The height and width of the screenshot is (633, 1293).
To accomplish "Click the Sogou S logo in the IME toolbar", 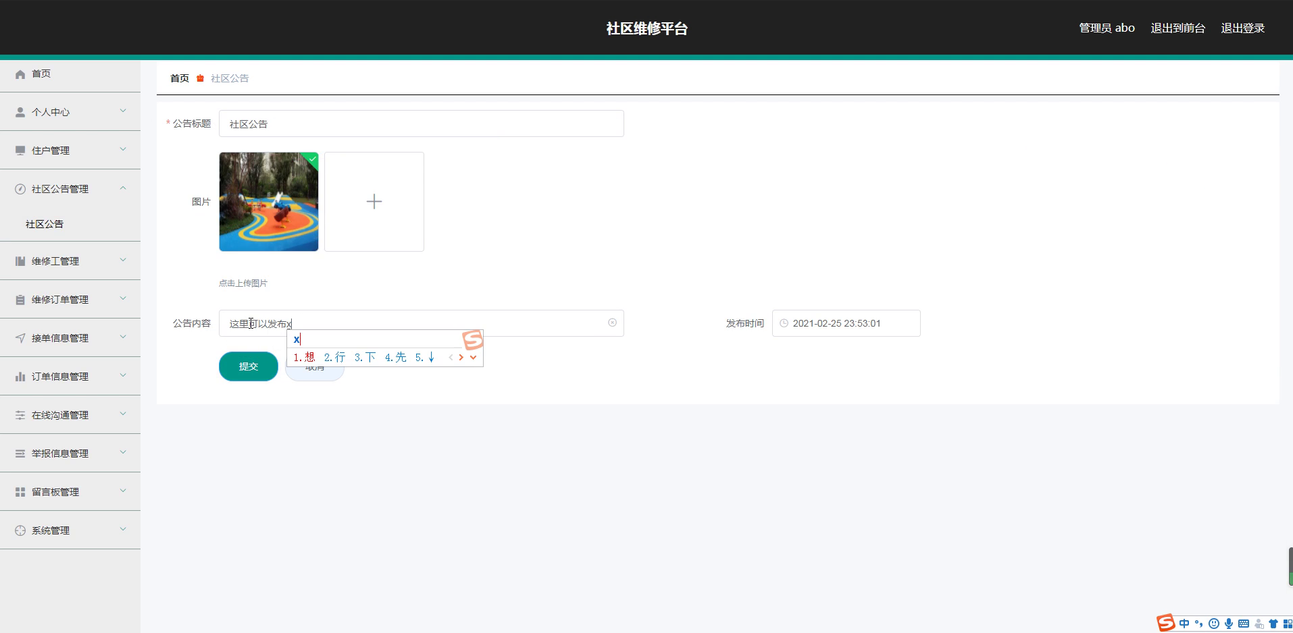I will 1166,622.
